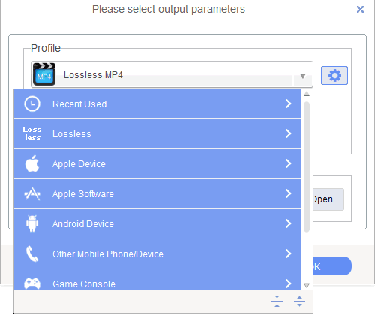Expand the Apple Device submenu chevron
This screenshot has height=315, width=375.
(289, 163)
